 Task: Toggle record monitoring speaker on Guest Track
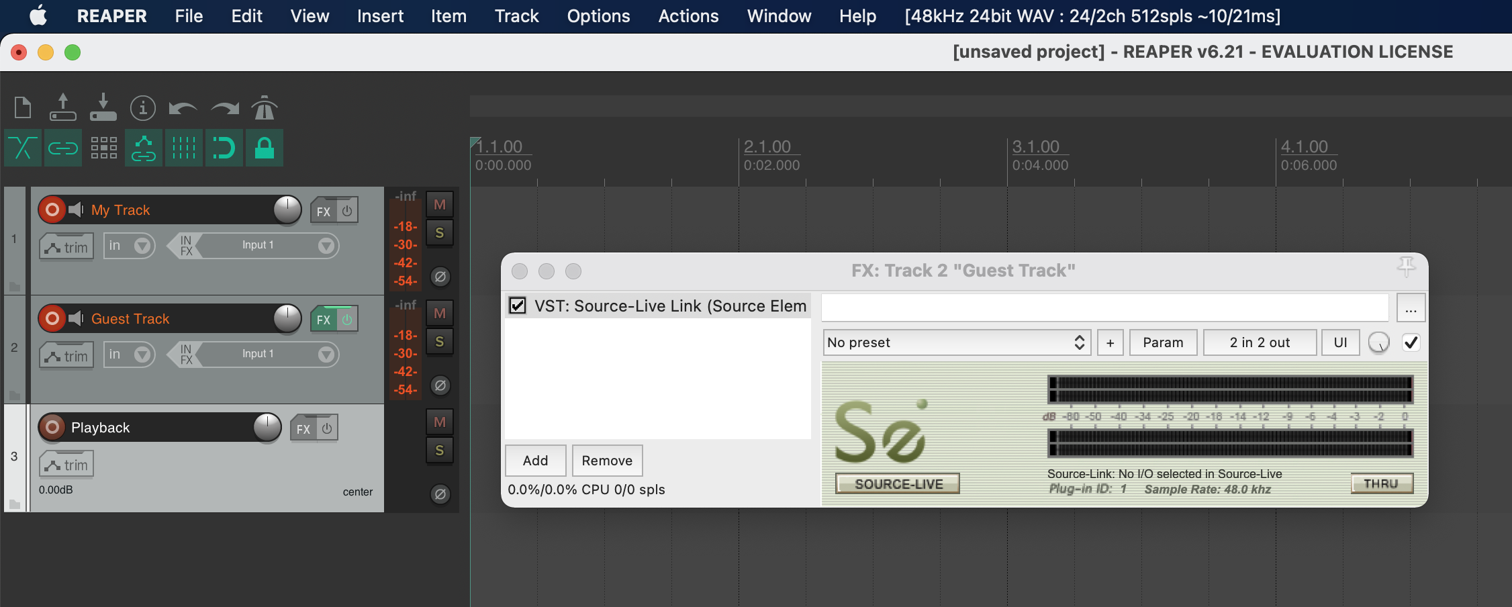click(77, 318)
